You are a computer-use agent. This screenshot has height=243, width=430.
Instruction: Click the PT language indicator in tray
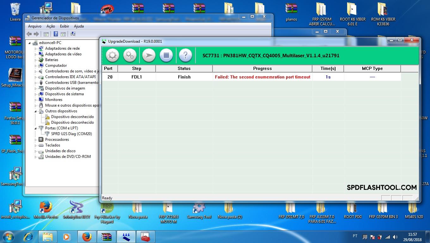[x=355, y=236]
